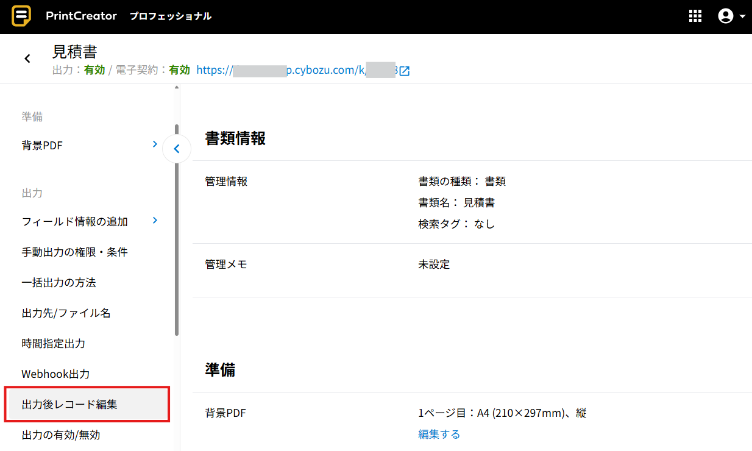Open Webhook出力 menu item
The width and height of the screenshot is (752, 451).
pyautogui.click(x=55, y=374)
